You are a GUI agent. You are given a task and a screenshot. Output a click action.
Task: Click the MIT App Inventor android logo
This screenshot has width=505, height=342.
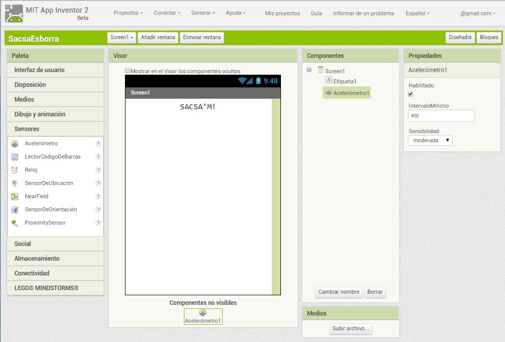click(14, 14)
